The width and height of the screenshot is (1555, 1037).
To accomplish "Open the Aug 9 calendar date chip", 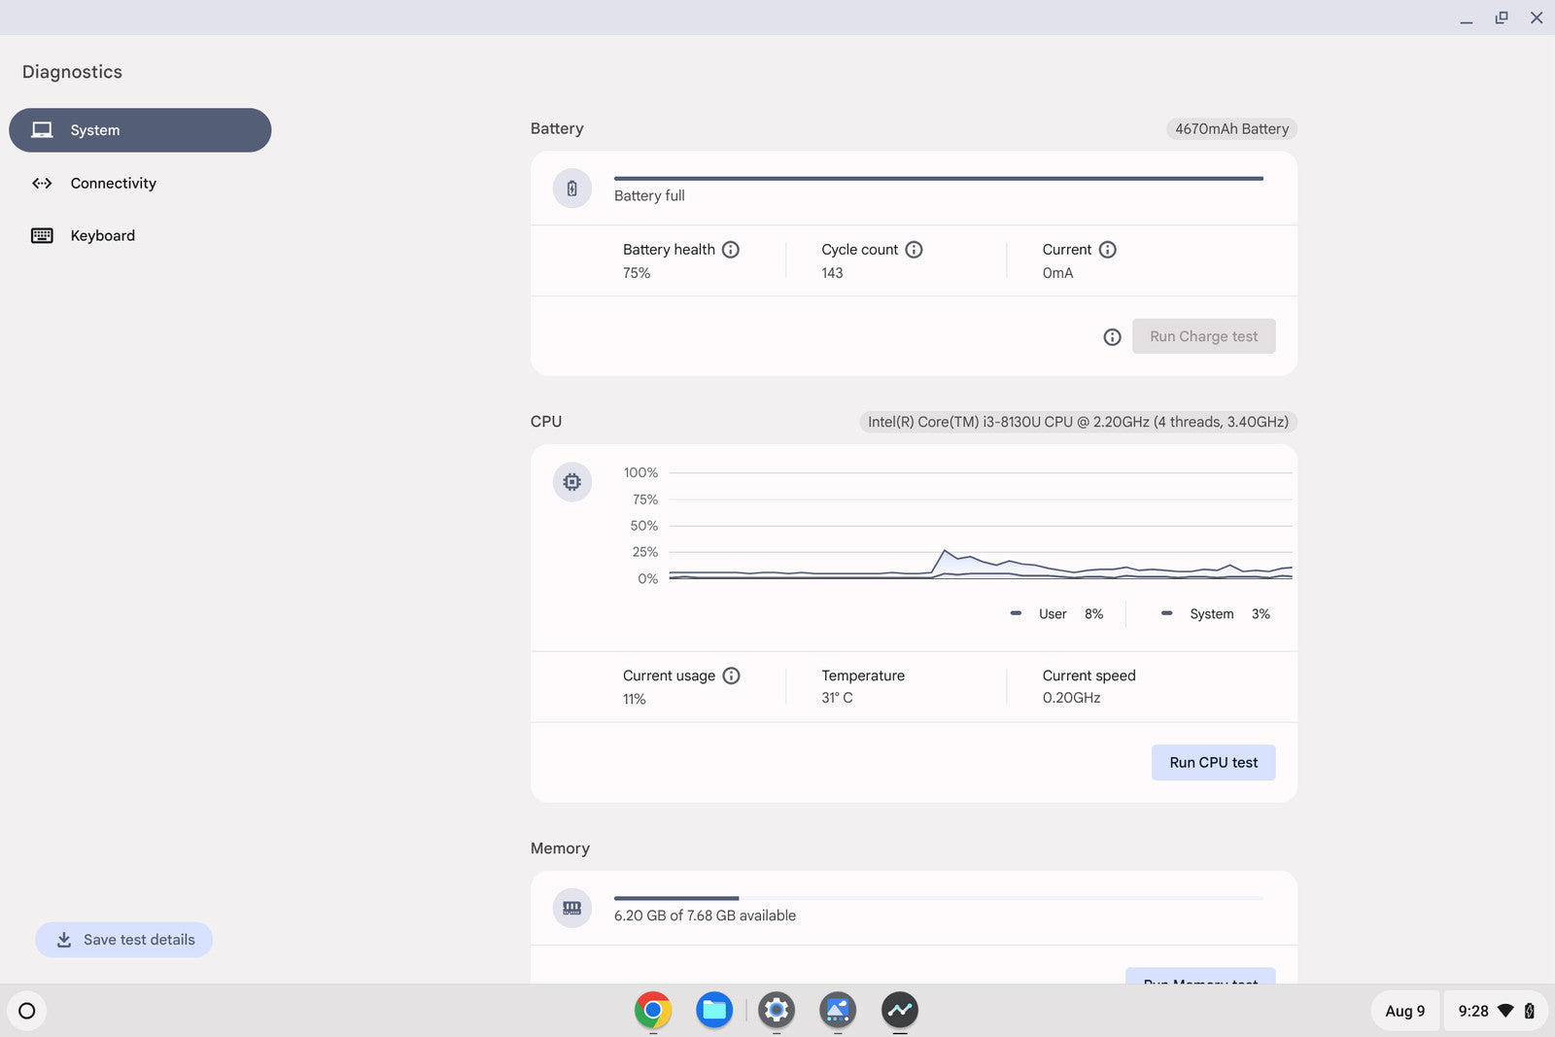I will tap(1404, 1011).
